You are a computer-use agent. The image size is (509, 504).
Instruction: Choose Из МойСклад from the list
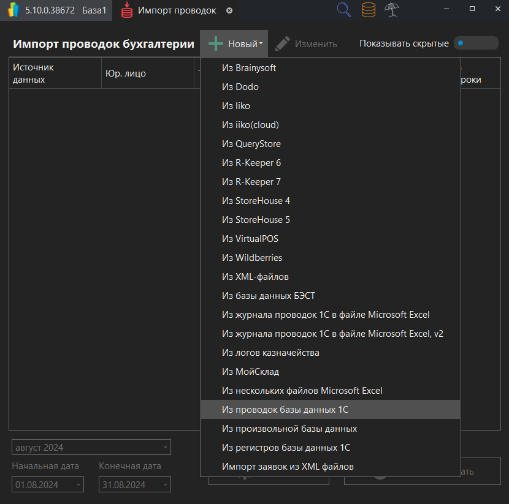click(252, 371)
